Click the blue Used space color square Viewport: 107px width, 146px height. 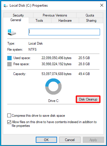(x=9, y=58)
